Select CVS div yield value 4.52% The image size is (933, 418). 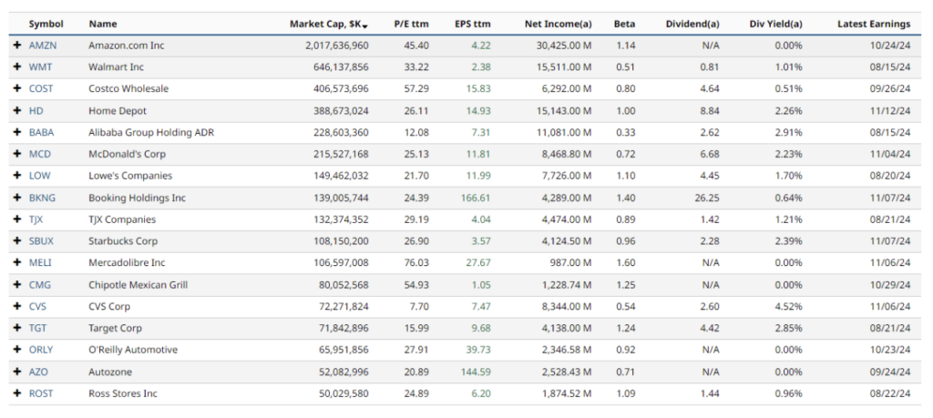tap(789, 307)
